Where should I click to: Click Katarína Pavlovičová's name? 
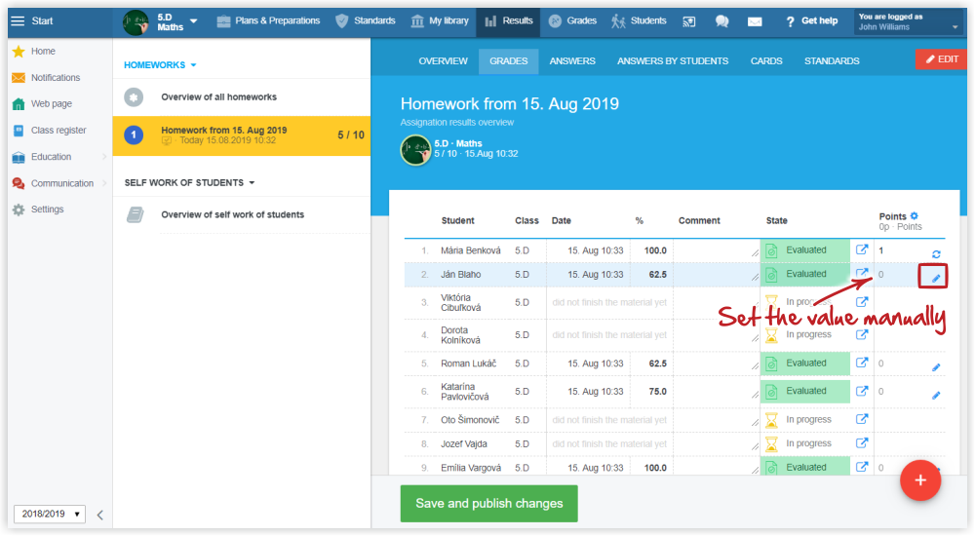click(464, 392)
